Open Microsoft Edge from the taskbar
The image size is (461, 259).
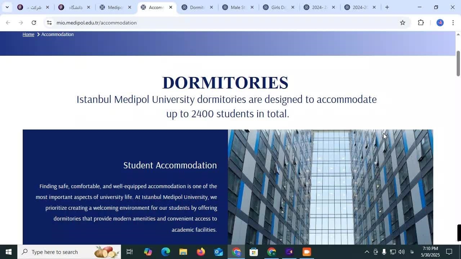(166, 252)
